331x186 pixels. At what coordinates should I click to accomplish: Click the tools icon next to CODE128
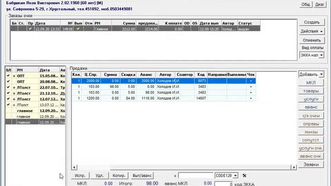(x=244, y=176)
